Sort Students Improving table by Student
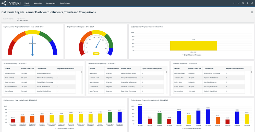The width and height of the screenshot is (255, 132). tap(7, 69)
